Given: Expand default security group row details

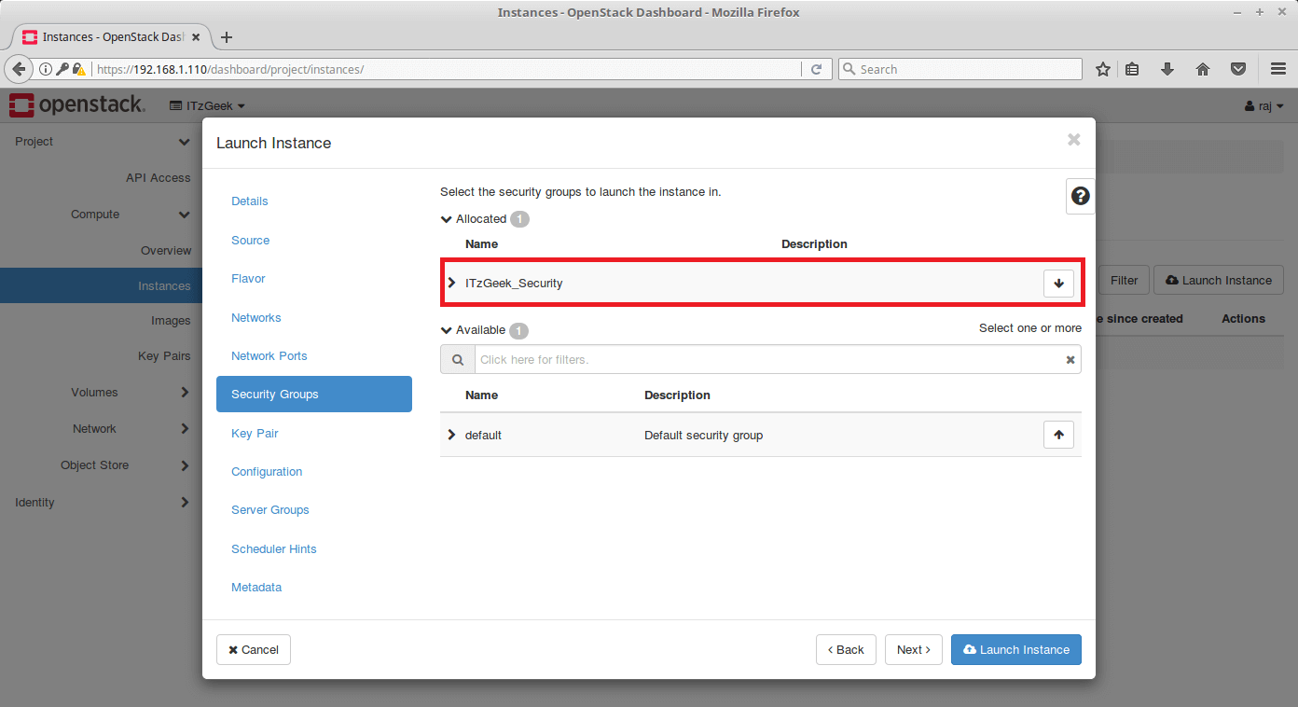Looking at the screenshot, I should point(452,435).
